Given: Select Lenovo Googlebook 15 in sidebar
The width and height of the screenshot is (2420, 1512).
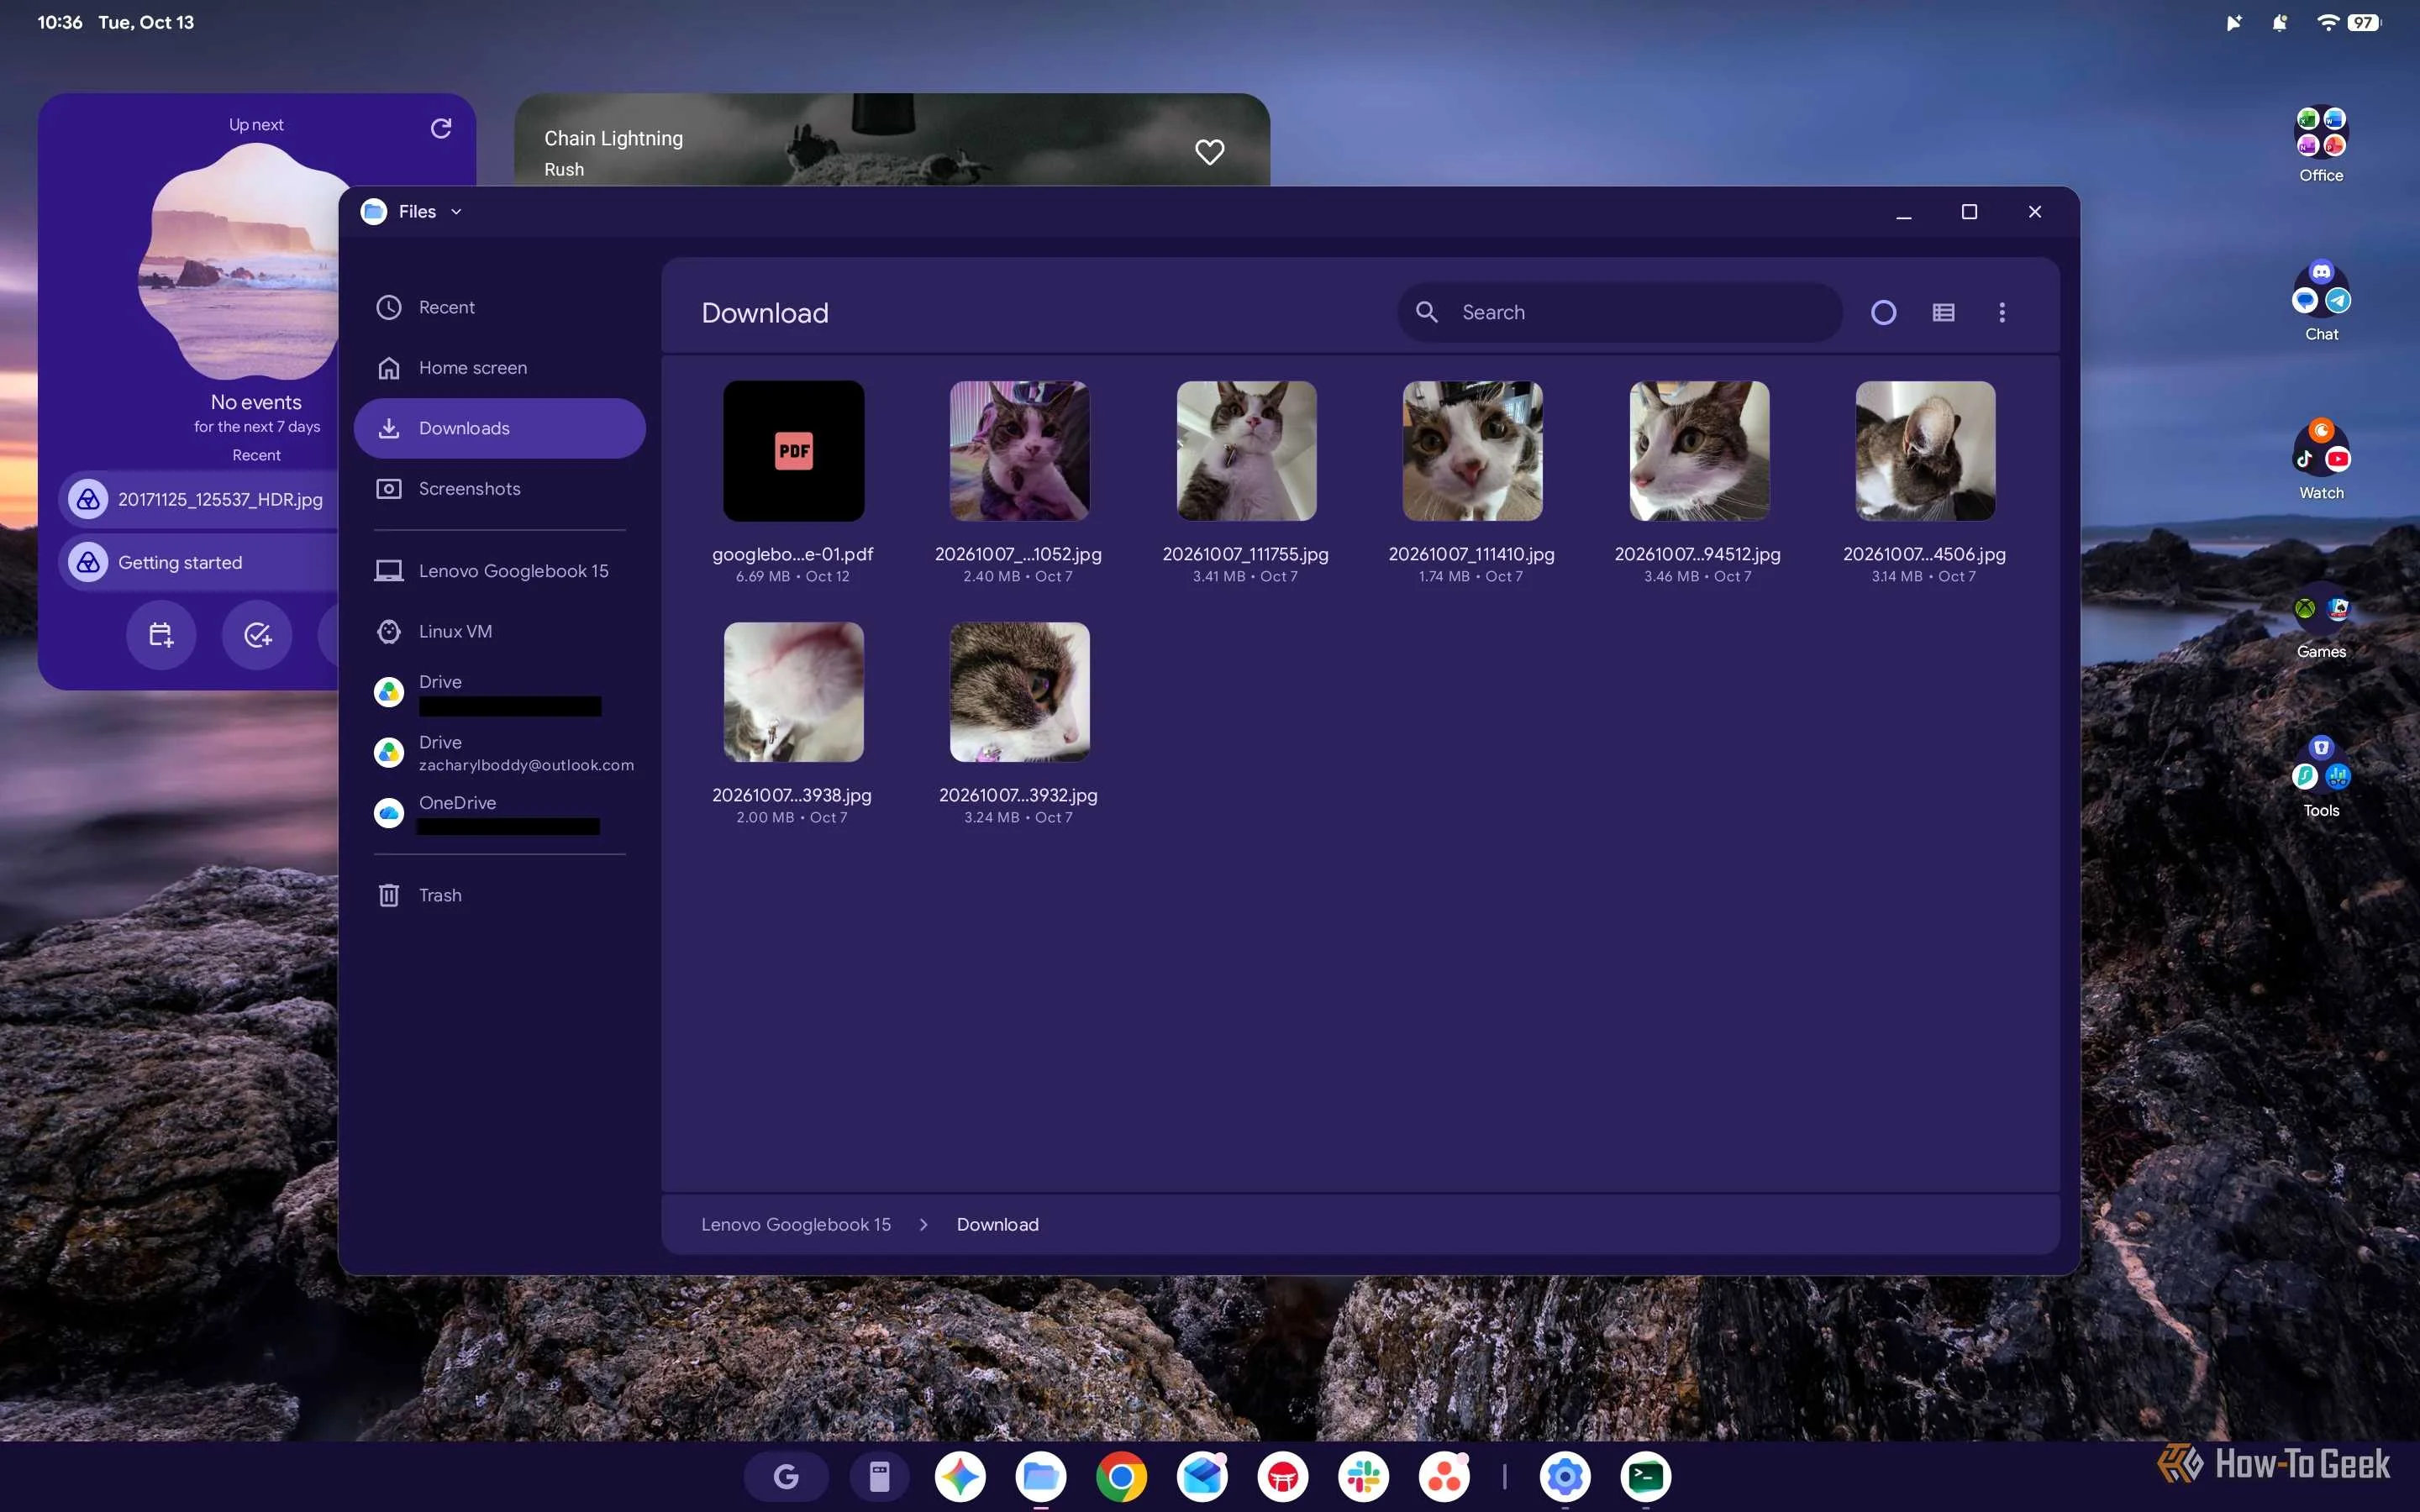Looking at the screenshot, I should 500,571.
